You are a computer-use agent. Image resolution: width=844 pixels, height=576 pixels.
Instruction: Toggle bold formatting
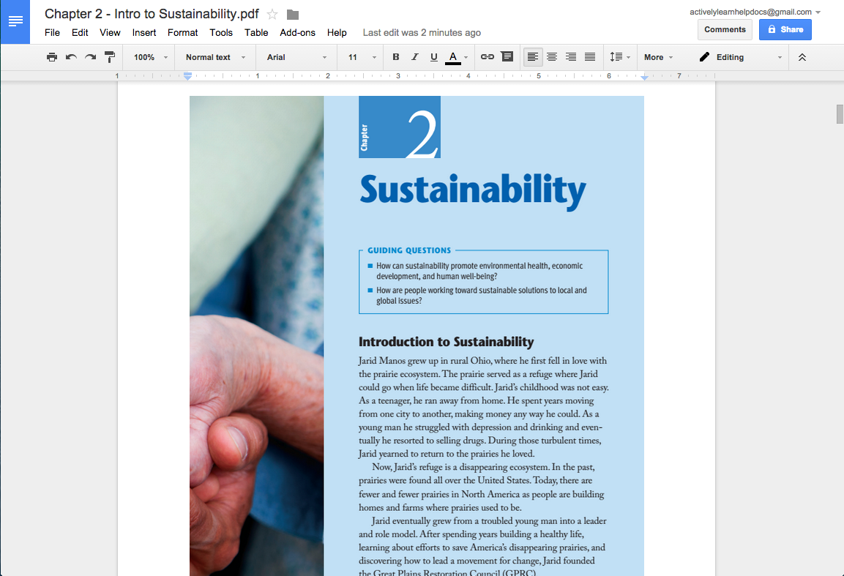tap(395, 57)
